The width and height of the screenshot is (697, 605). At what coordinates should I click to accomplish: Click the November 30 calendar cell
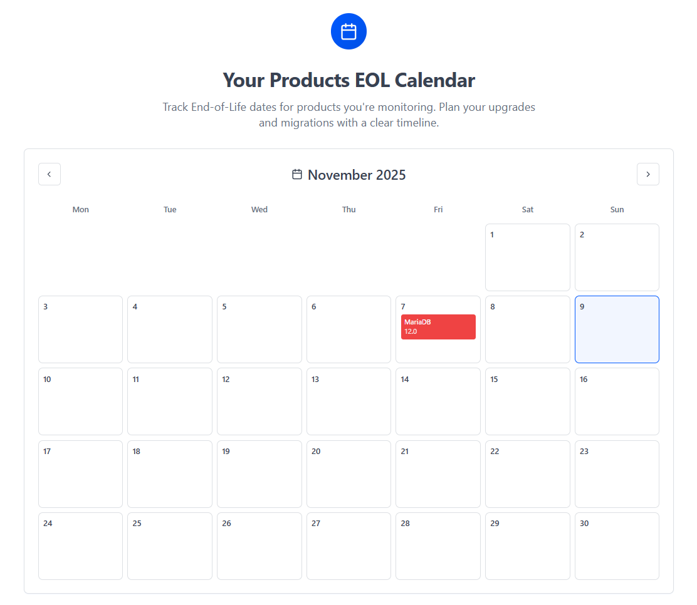pyautogui.click(x=617, y=546)
